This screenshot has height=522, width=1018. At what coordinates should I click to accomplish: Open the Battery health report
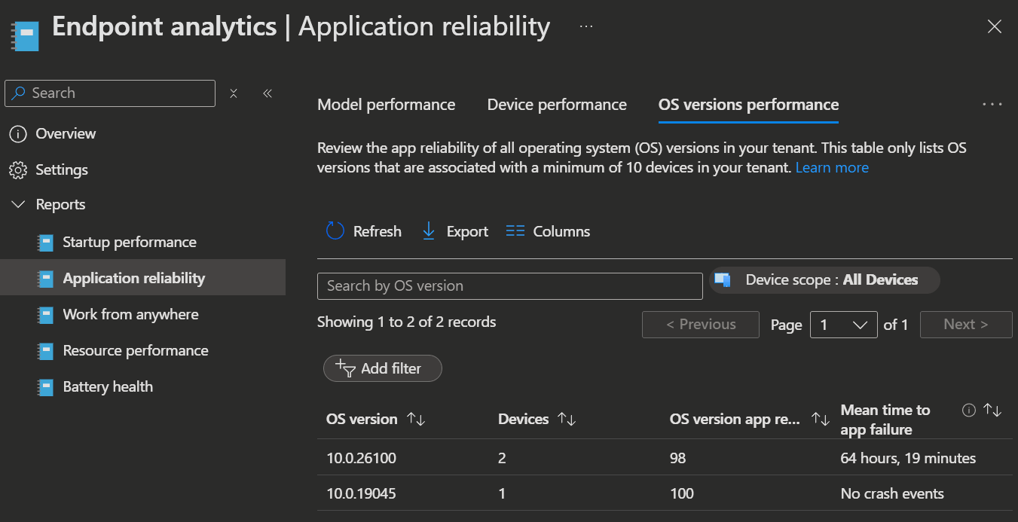point(108,386)
